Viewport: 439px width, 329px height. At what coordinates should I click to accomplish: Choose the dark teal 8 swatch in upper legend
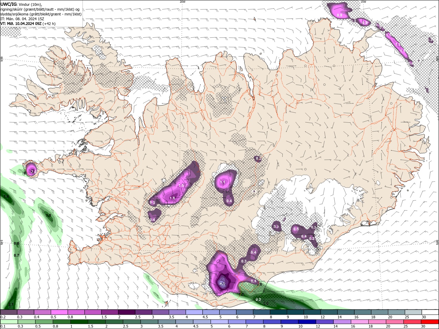coord(278,312)
